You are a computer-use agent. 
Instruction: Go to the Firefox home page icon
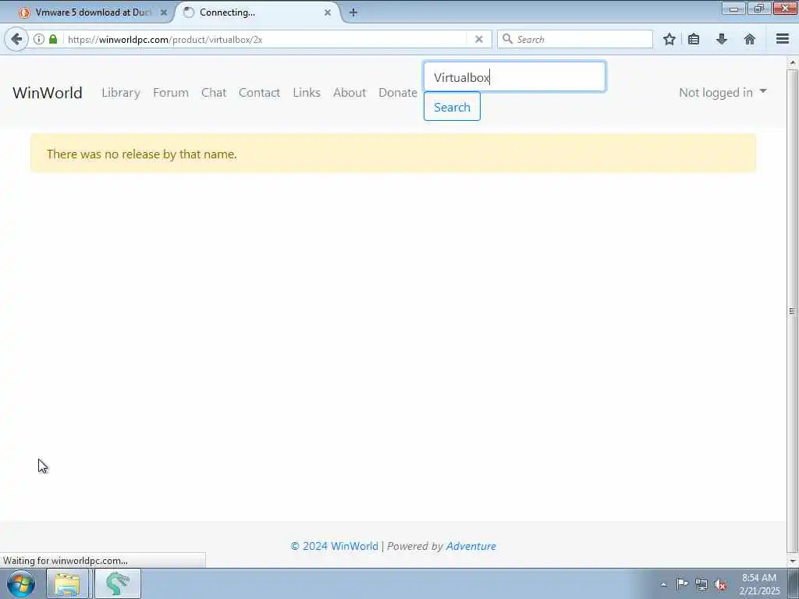(750, 39)
